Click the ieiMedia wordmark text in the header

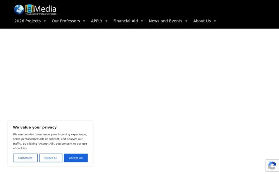click(x=41, y=9)
